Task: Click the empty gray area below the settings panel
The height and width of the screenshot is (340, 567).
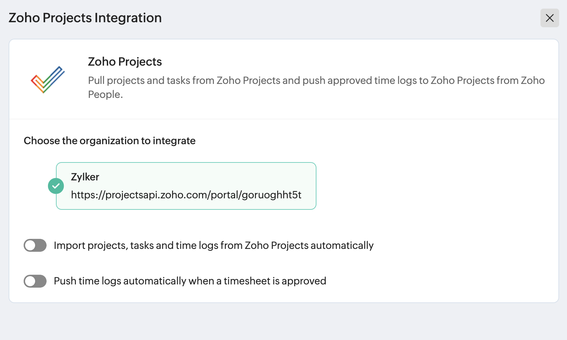Action: pos(283,322)
